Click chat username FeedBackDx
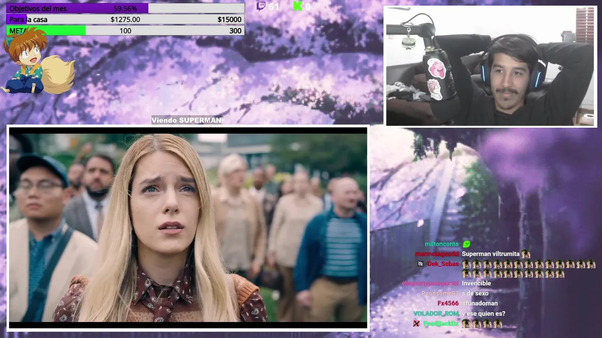The image size is (602, 338). click(441, 324)
